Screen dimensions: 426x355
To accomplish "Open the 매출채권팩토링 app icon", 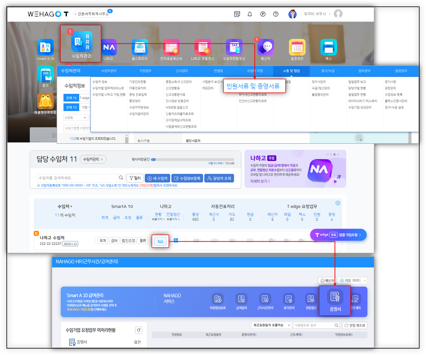I will point(46,101).
